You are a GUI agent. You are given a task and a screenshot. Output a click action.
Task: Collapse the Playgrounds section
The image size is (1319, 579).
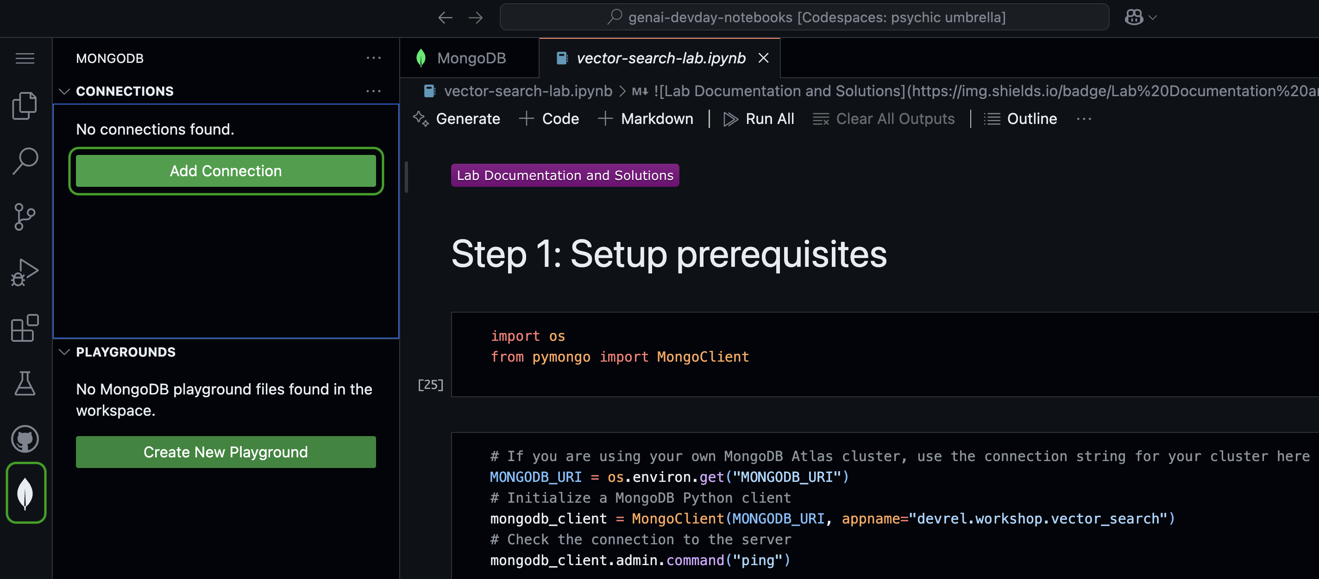click(x=64, y=352)
